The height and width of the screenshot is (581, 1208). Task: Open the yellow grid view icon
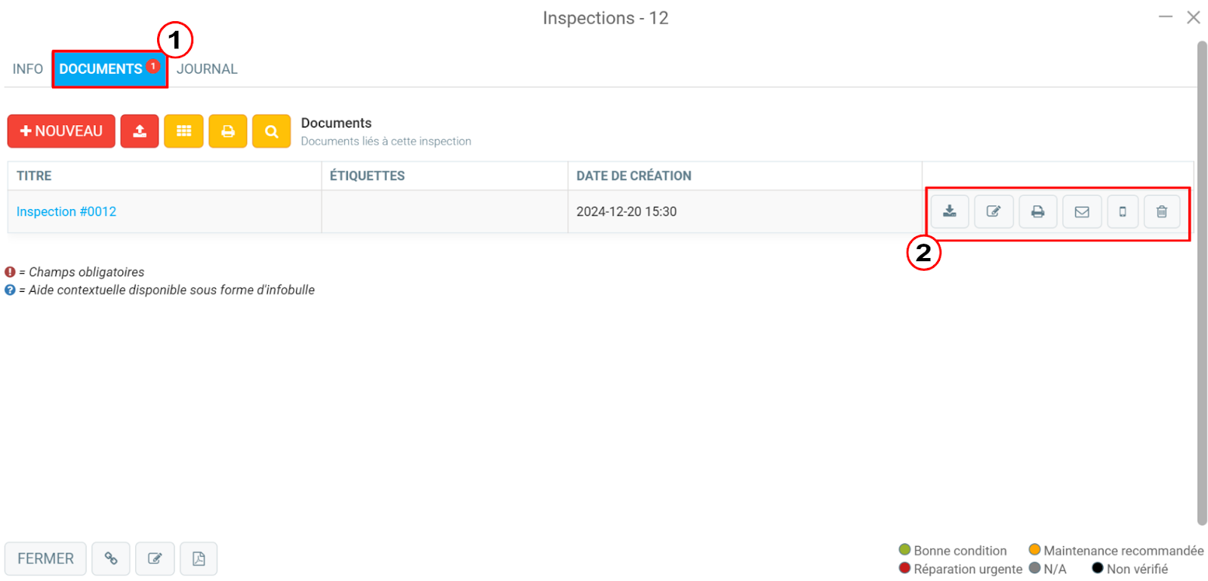tap(183, 131)
